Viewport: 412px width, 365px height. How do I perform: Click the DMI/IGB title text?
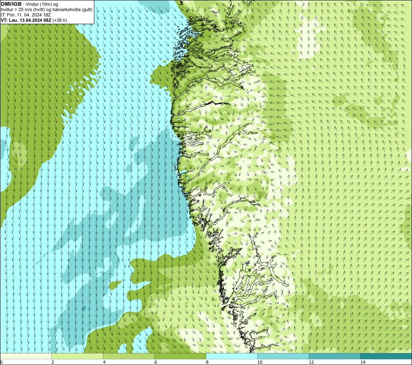tap(11, 4)
